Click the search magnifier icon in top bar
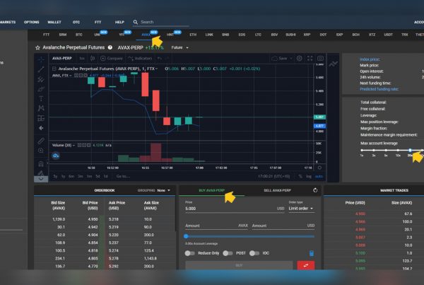 coord(136,22)
